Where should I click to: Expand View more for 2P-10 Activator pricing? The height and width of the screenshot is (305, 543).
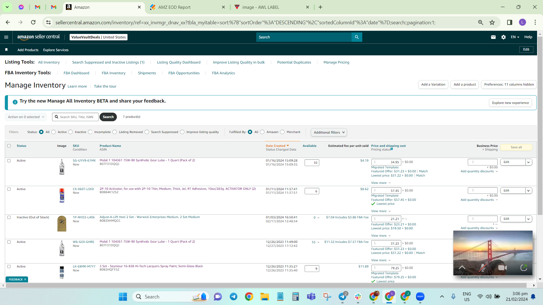pos(381,211)
